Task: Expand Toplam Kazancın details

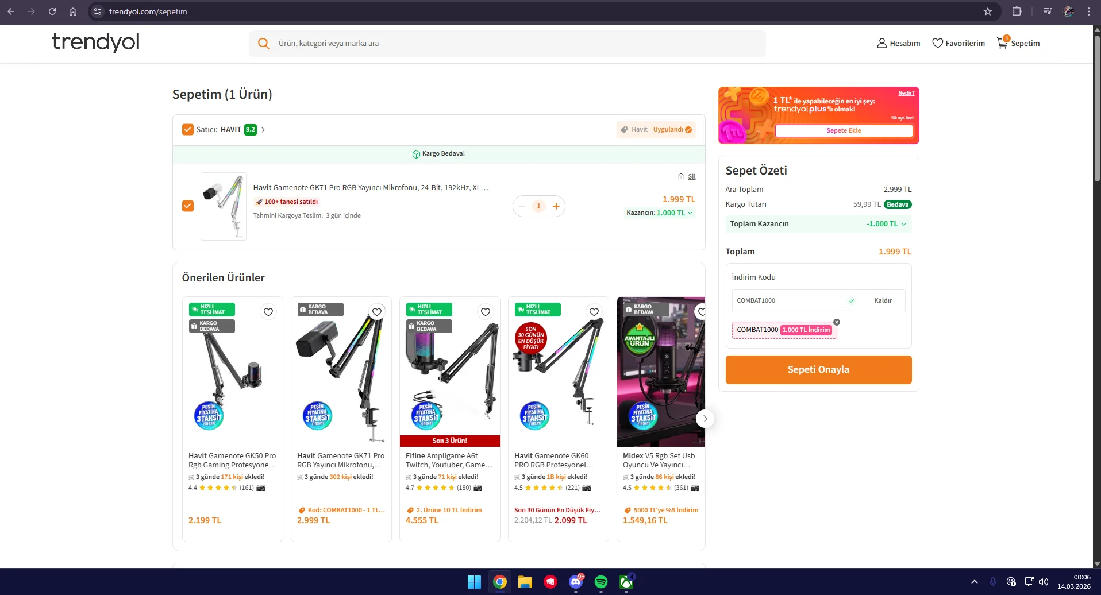Action: click(x=818, y=224)
